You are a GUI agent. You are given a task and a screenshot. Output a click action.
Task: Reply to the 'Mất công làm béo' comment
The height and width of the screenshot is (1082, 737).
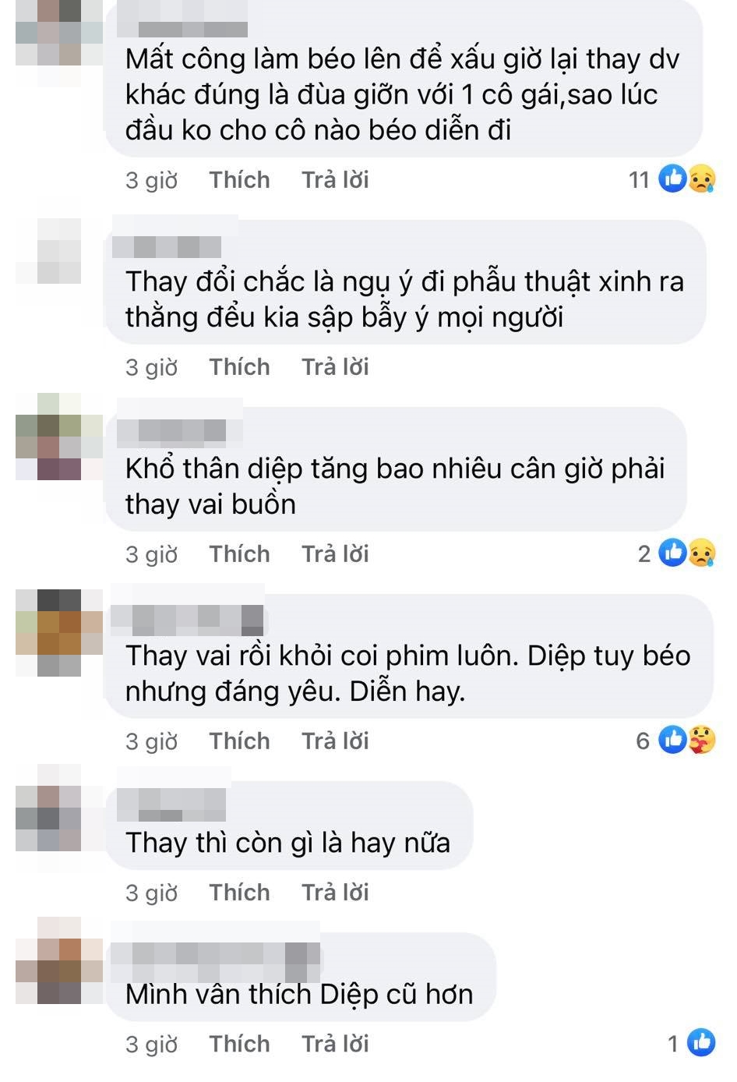335,180
